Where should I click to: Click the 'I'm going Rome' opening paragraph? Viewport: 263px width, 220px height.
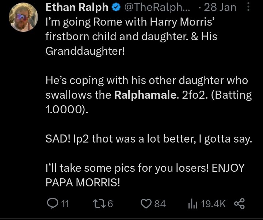131,37
